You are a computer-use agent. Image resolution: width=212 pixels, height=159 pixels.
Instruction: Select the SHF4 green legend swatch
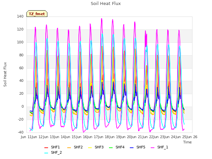[x=111, y=147]
